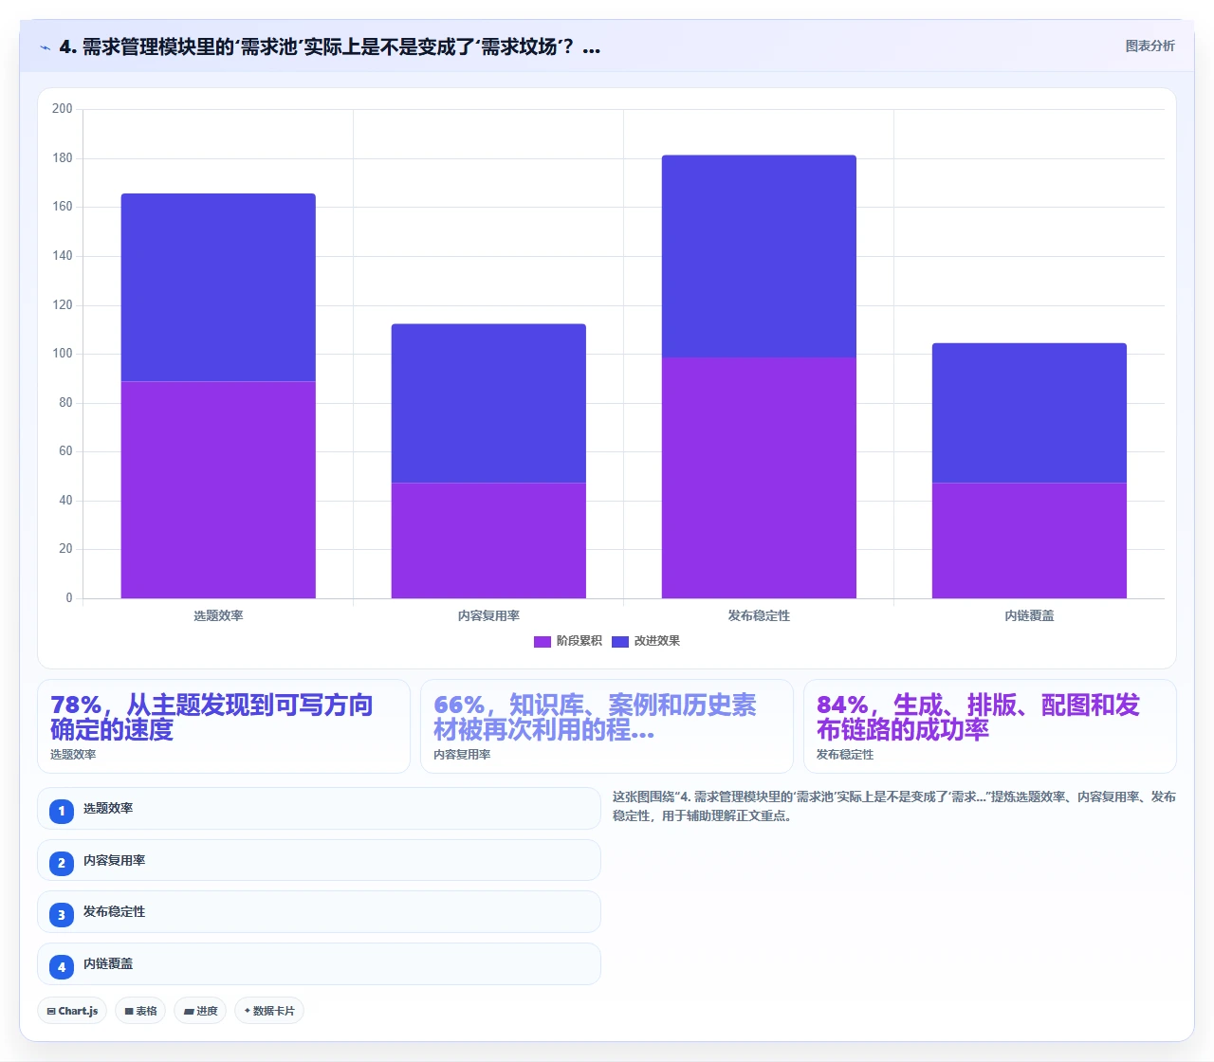1214x1062 pixels.
Task: Open the 78% 选题效率 data card
Action: [x=224, y=726]
